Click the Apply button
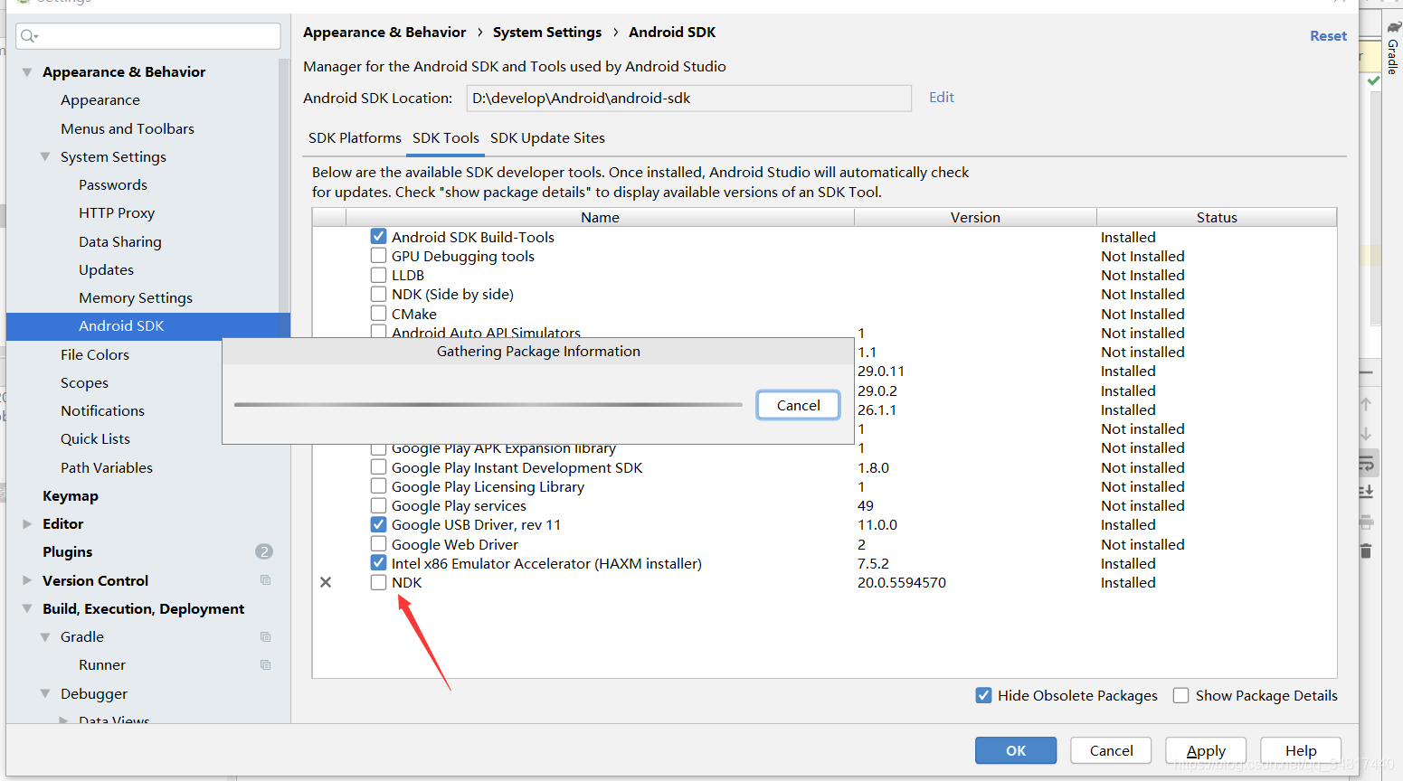The image size is (1403, 781). 1206,750
